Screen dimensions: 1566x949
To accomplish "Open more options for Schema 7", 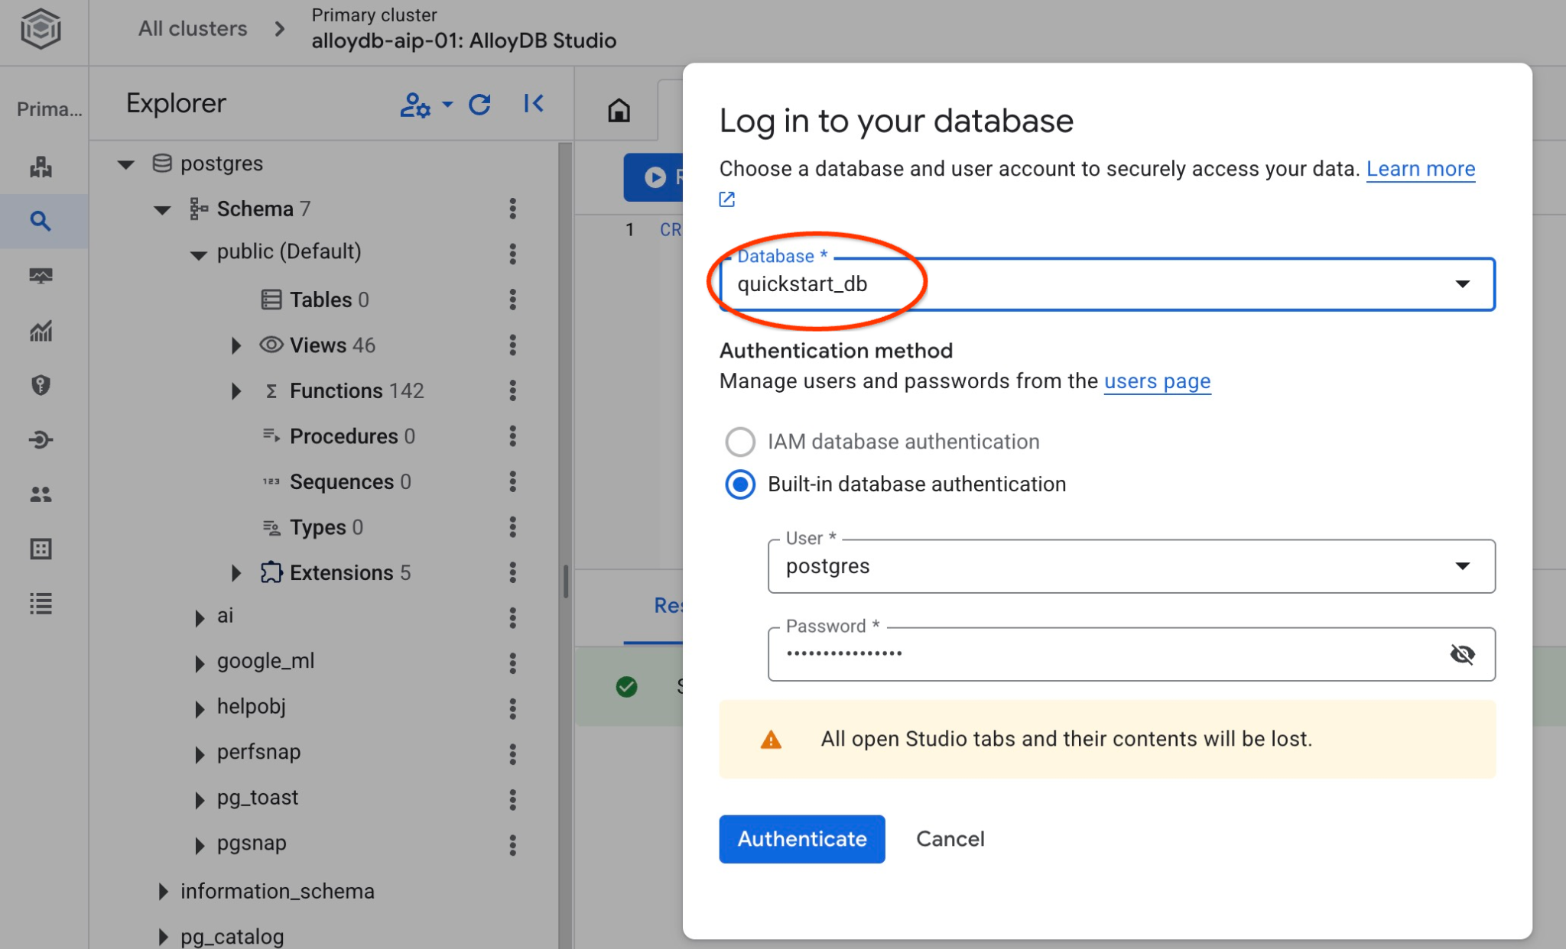I will [x=513, y=209].
